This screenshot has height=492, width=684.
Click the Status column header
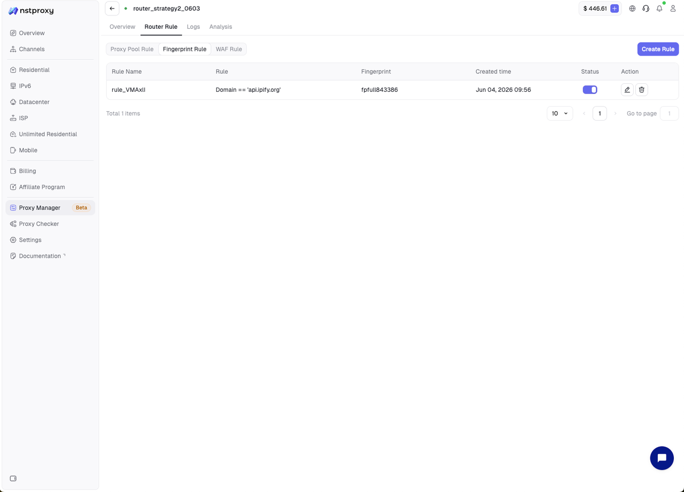(590, 72)
